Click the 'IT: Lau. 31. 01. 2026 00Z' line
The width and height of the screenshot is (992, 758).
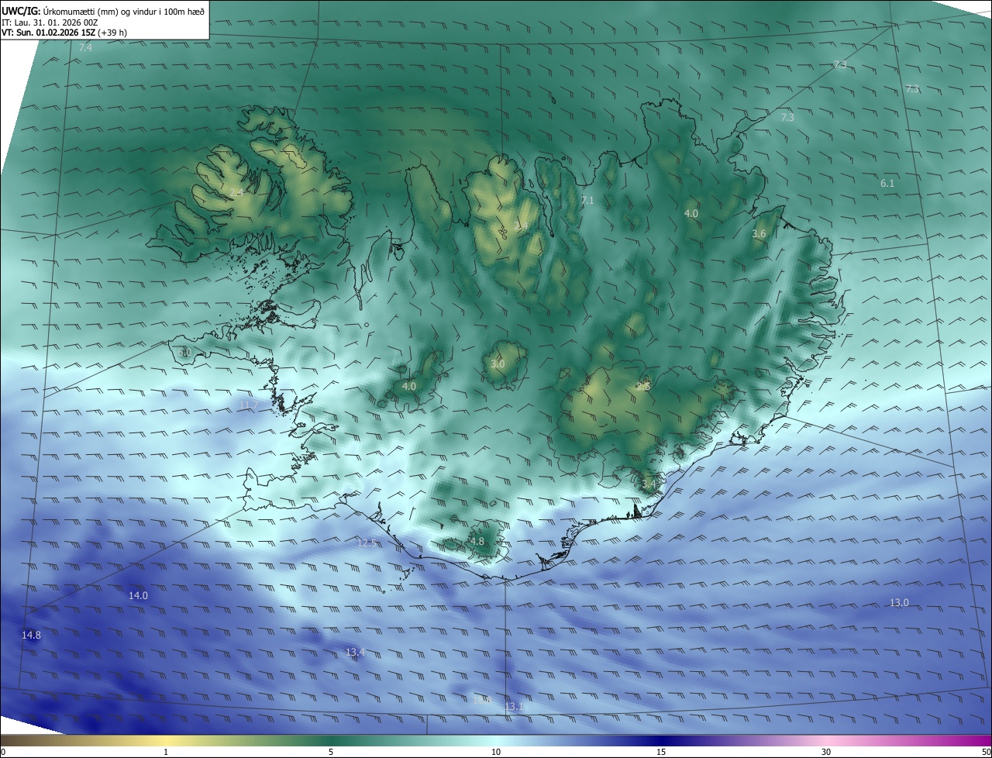[x=50, y=22]
